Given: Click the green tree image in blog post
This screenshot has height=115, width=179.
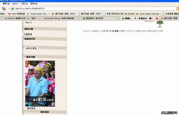Looking at the screenshot, I should coord(160,24).
